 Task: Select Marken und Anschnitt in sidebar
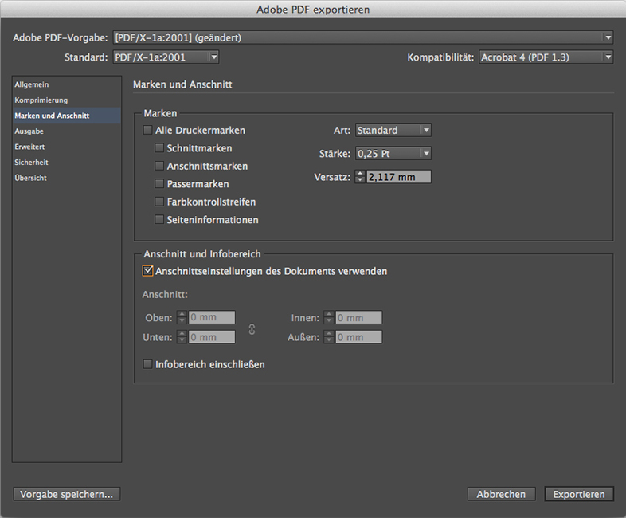(66, 116)
